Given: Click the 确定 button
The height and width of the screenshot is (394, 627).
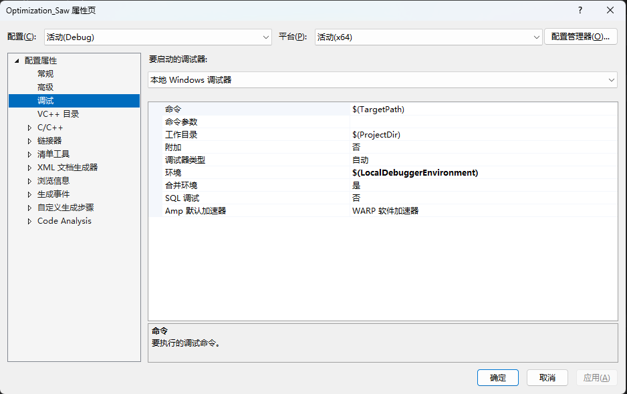Looking at the screenshot, I should 497,377.
